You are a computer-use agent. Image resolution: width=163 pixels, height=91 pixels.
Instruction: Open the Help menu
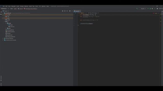(x=48, y=6)
